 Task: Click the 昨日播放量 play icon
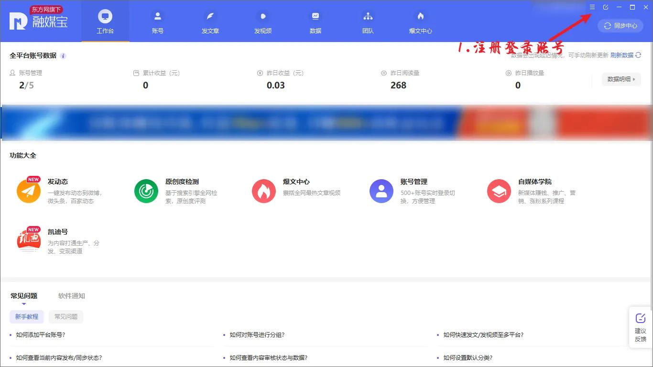pyautogui.click(x=509, y=73)
